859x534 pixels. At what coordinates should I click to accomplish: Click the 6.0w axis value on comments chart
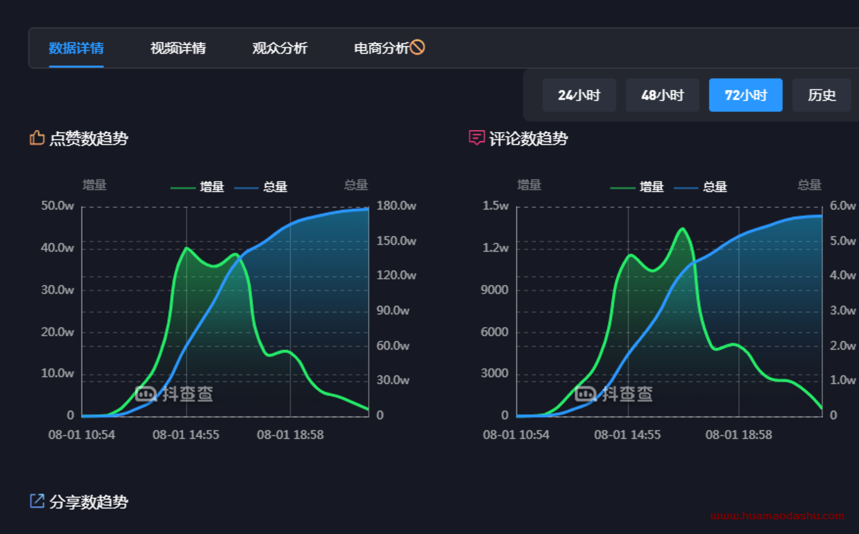tap(843, 206)
